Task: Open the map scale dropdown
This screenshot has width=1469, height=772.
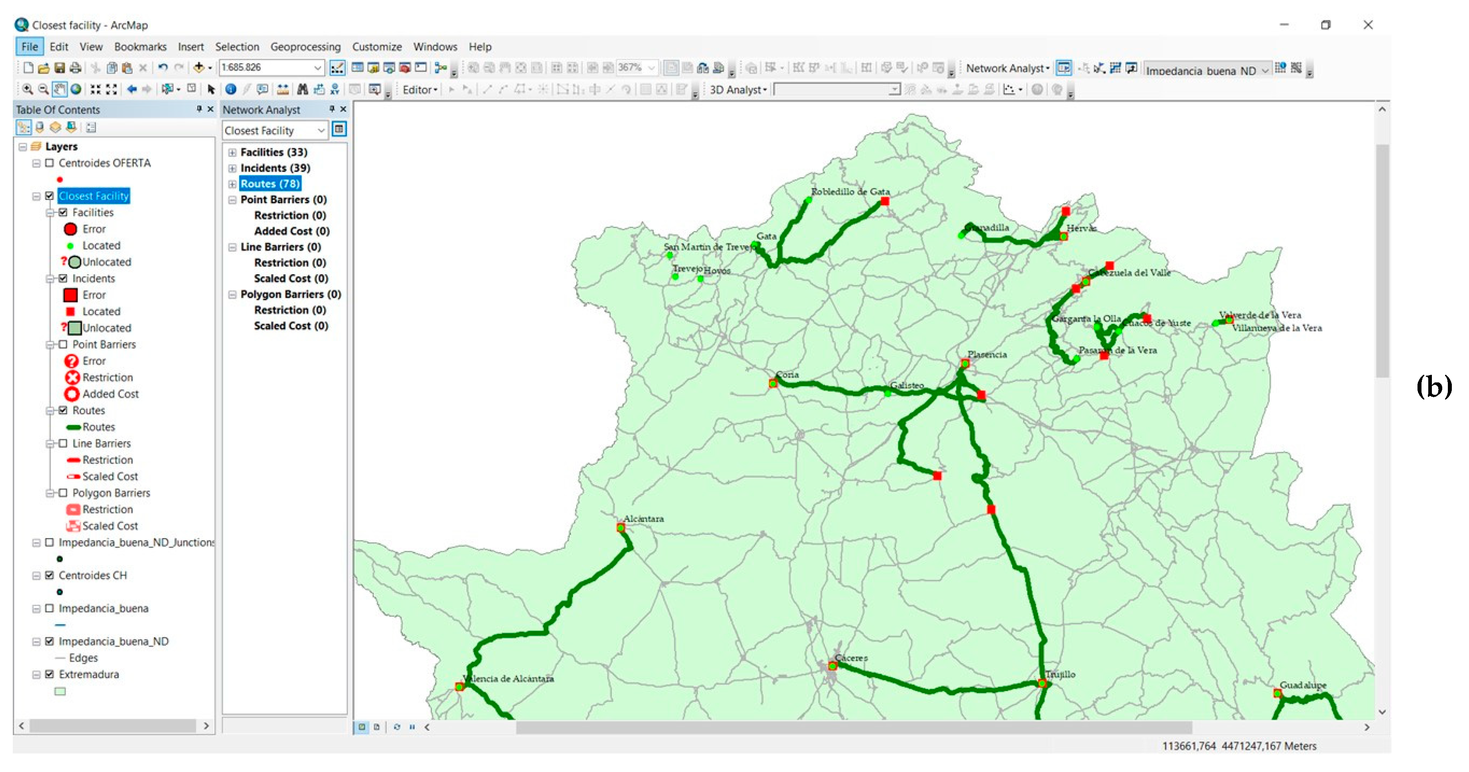Action: coord(317,68)
